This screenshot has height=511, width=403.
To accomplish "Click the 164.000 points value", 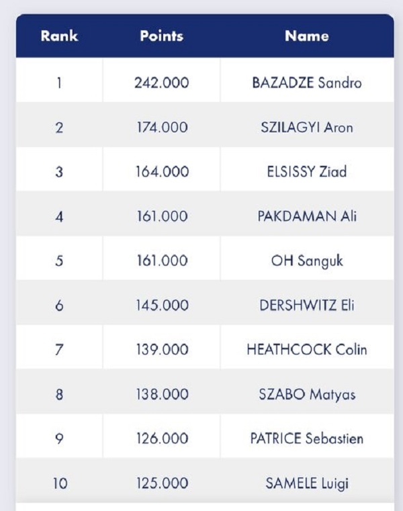I will pyautogui.click(x=161, y=172).
